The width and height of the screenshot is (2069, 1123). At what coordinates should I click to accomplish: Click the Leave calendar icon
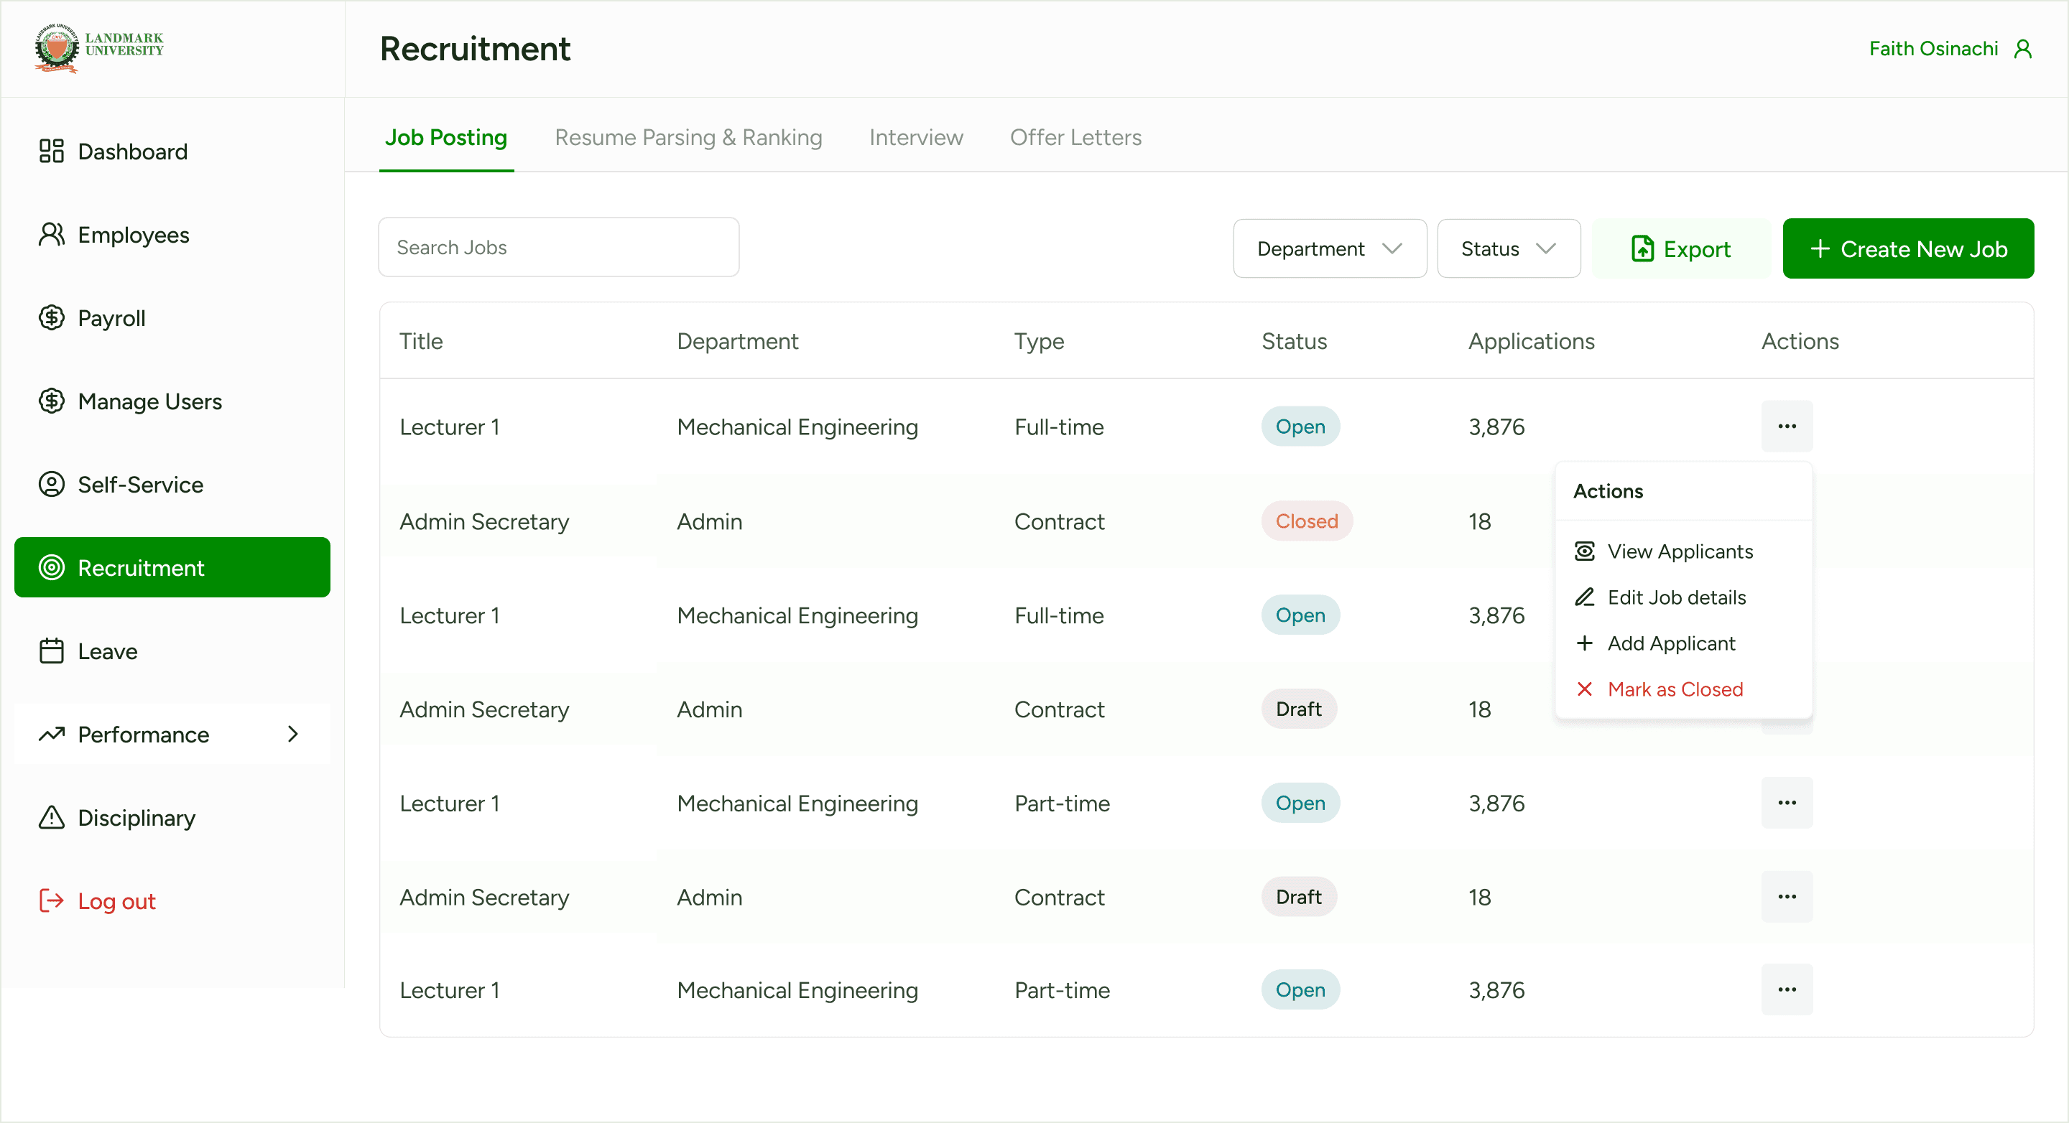click(x=52, y=651)
